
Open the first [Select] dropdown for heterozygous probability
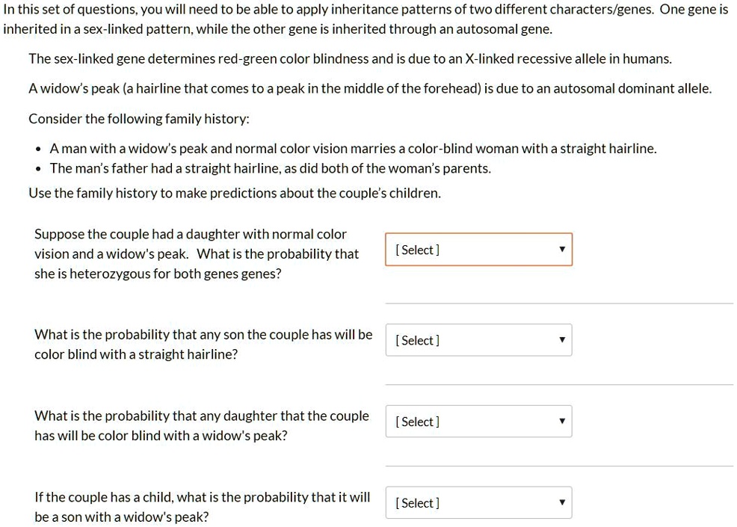click(478, 249)
